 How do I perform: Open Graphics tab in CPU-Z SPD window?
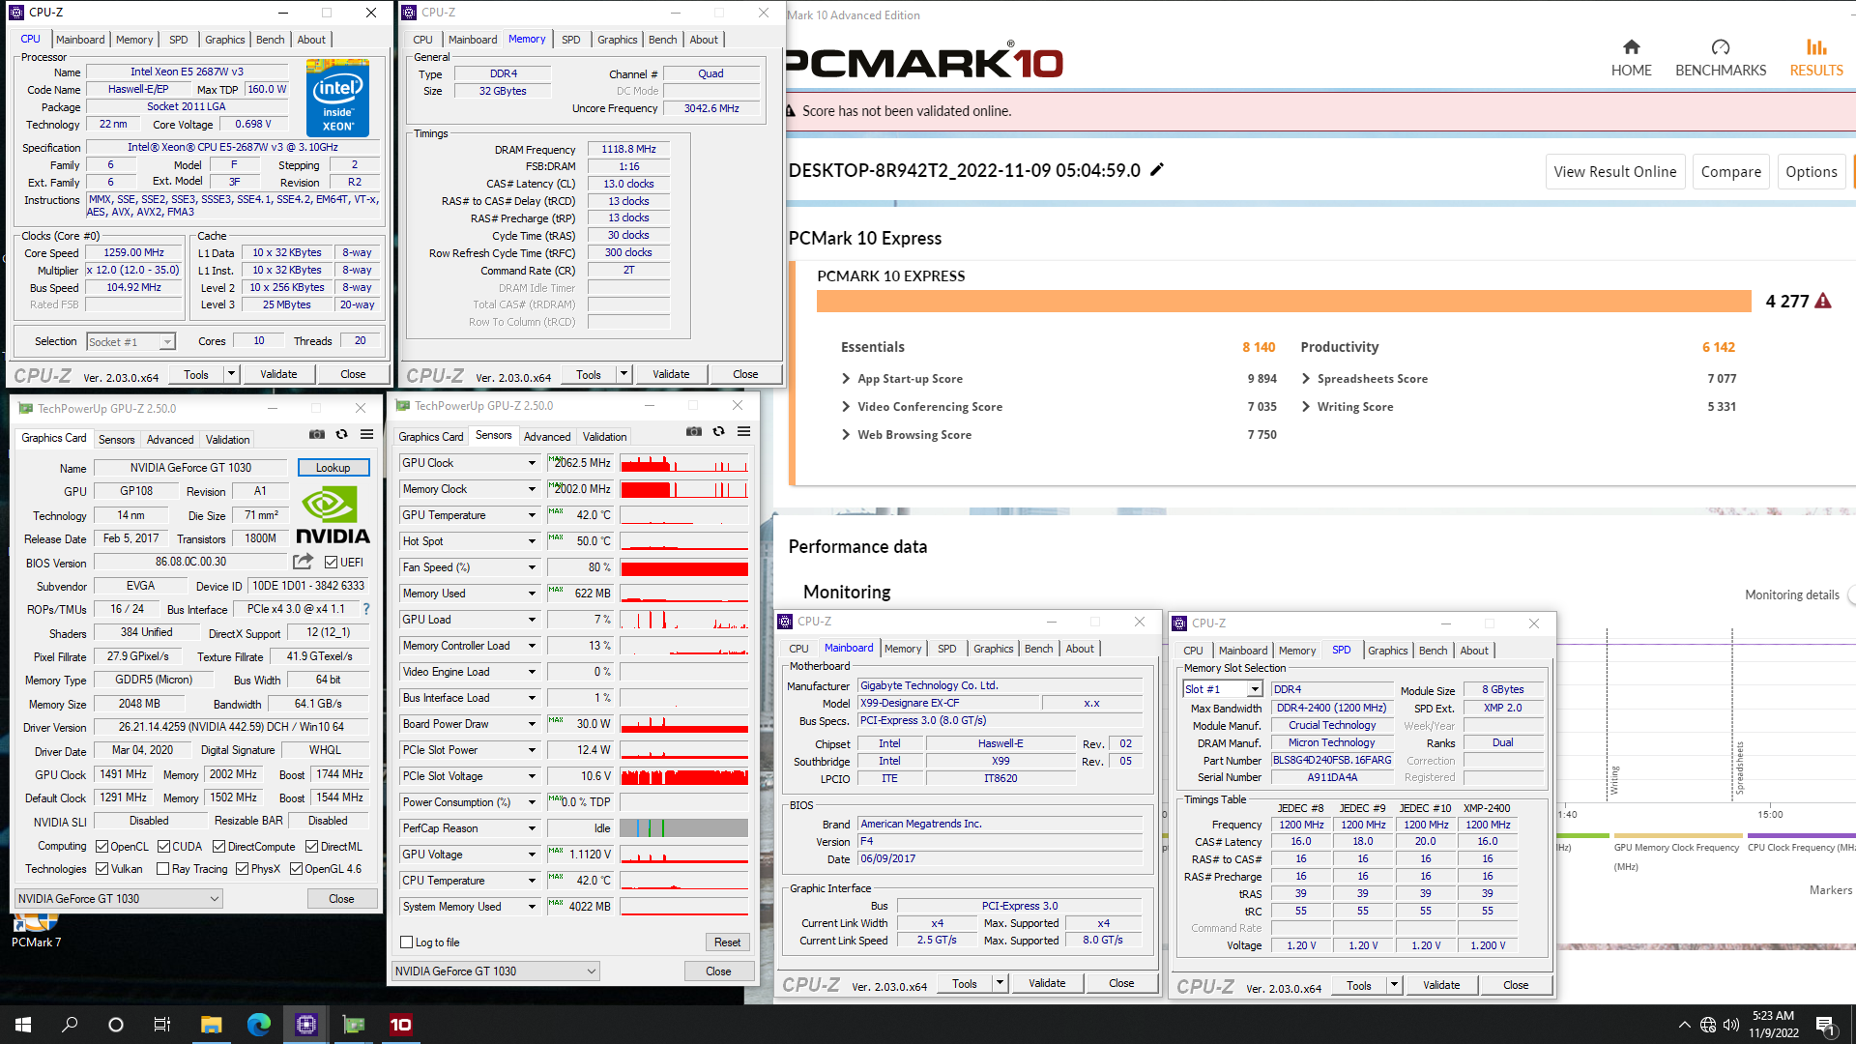pos(1387,651)
